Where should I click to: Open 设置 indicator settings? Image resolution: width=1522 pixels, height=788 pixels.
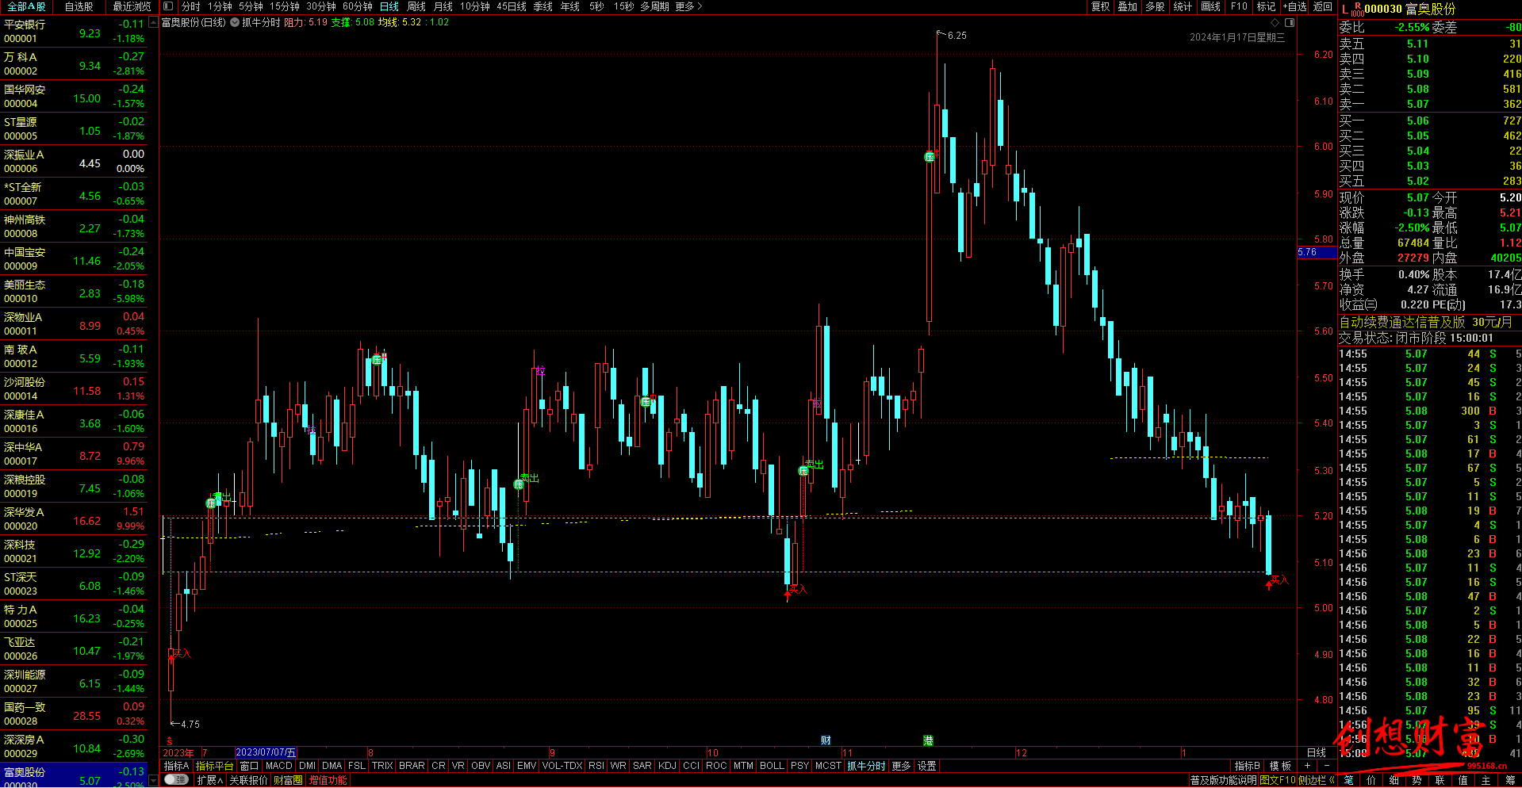[926, 766]
